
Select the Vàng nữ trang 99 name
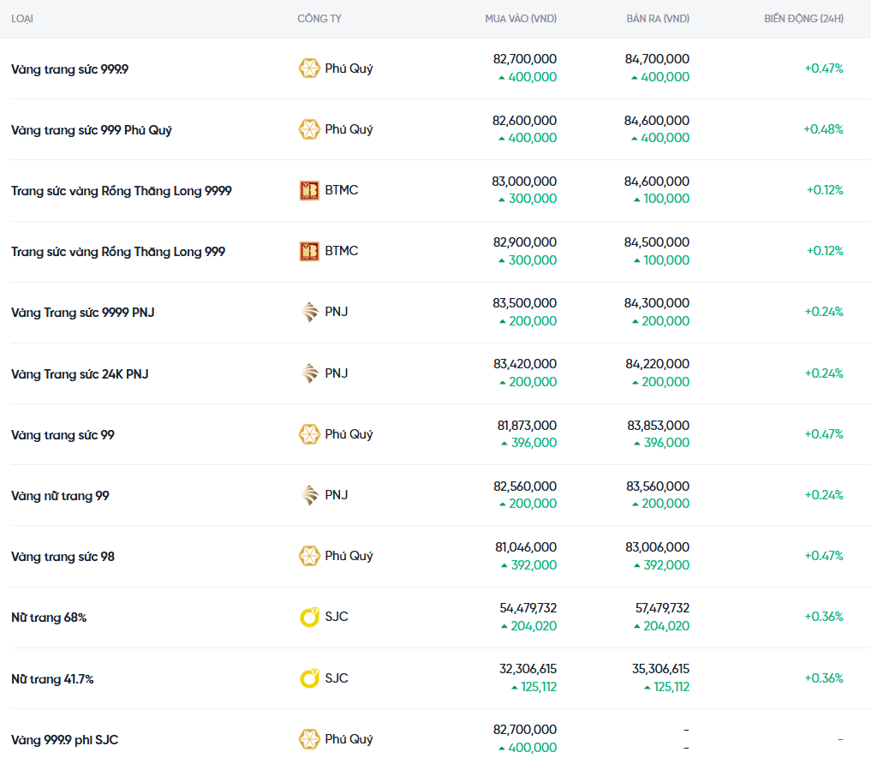coord(60,496)
